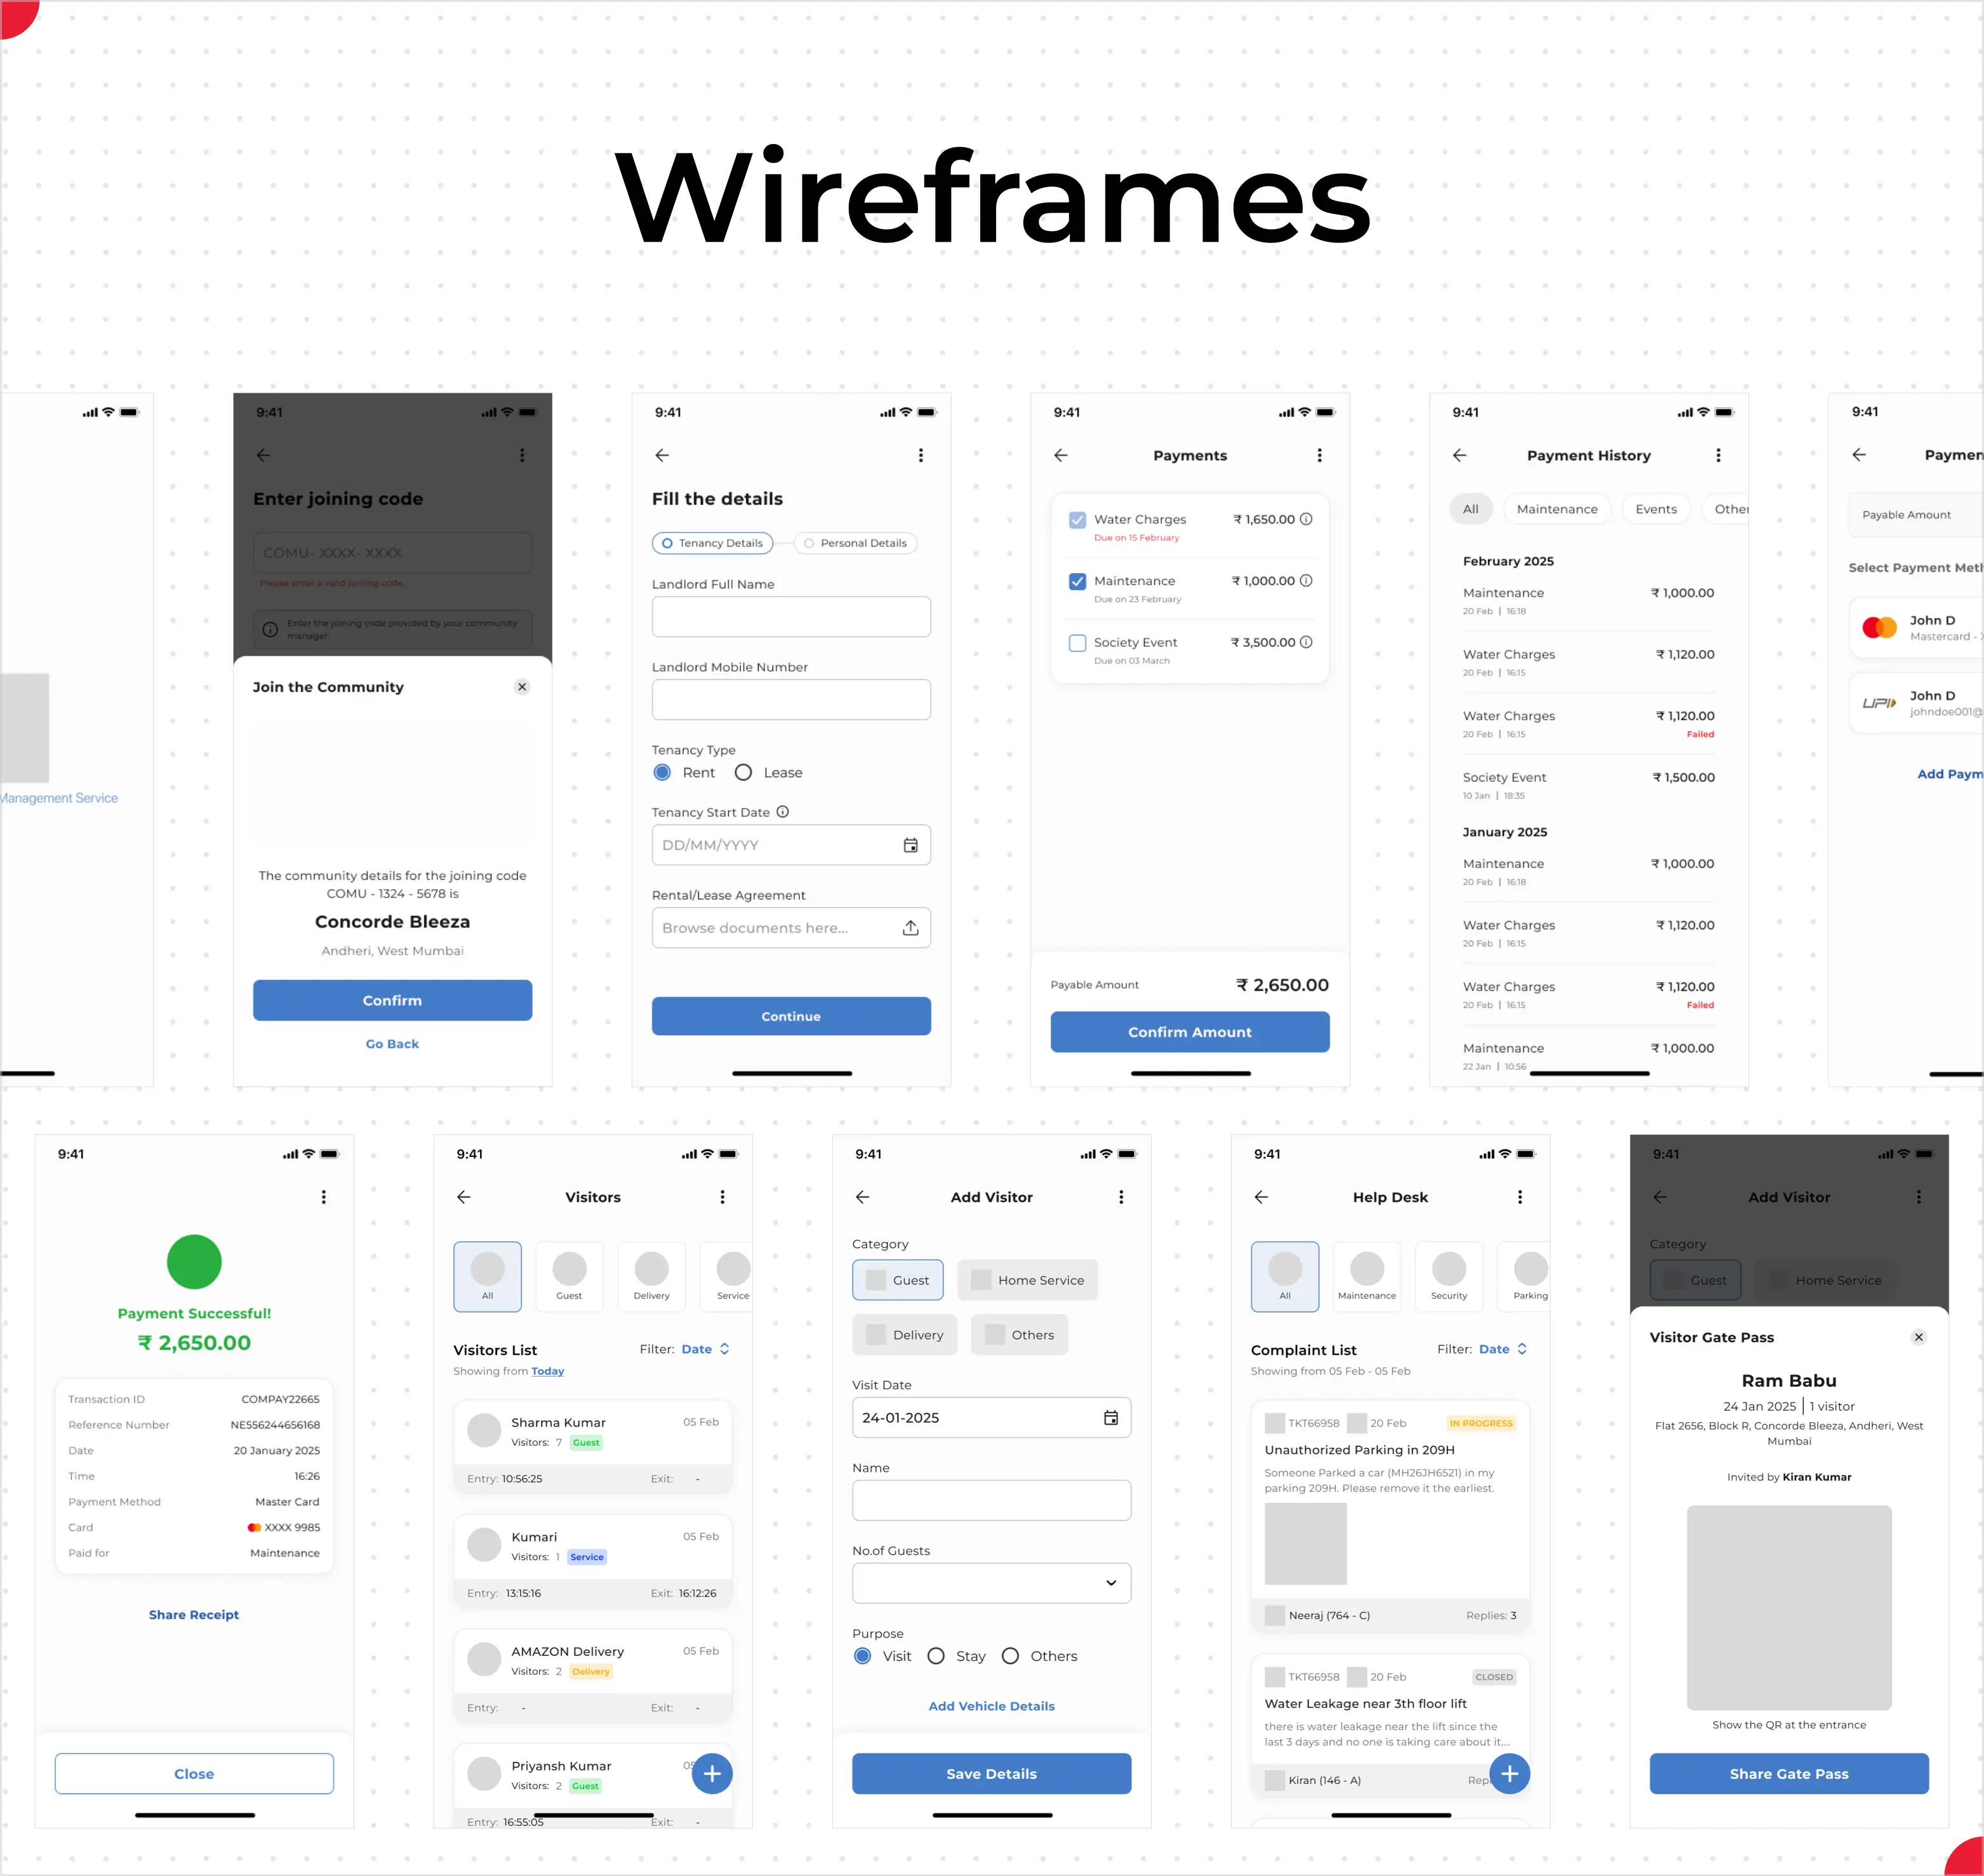This screenshot has height=1876, width=1984.
Task: Expand the Date filter on Visitors List
Action: (x=704, y=1349)
